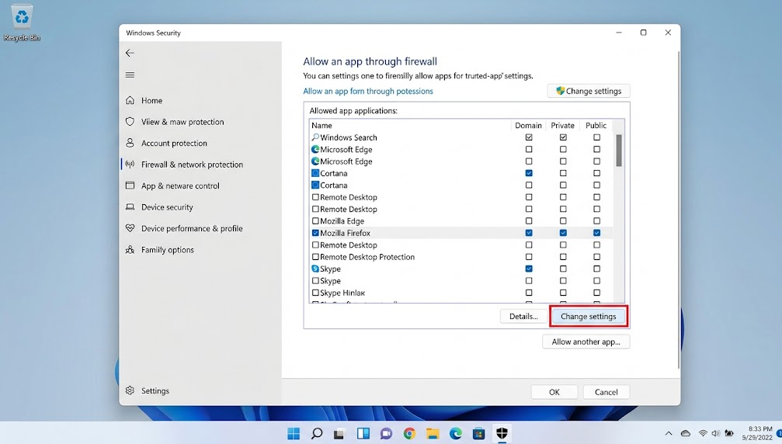This screenshot has height=444, width=782.
Task: Click the allowed apps list scrollbar thumb
Action: click(x=619, y=150)
